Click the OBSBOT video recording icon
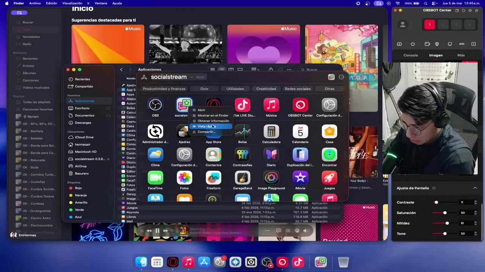 pos(427,44)
